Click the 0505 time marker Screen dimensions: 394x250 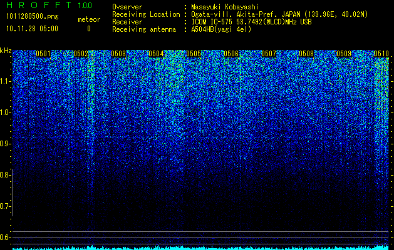194,54
